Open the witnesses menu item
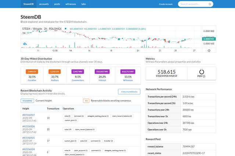Image resolution: width=235 pixels, height=156 pixels. (x=70, y=4)
